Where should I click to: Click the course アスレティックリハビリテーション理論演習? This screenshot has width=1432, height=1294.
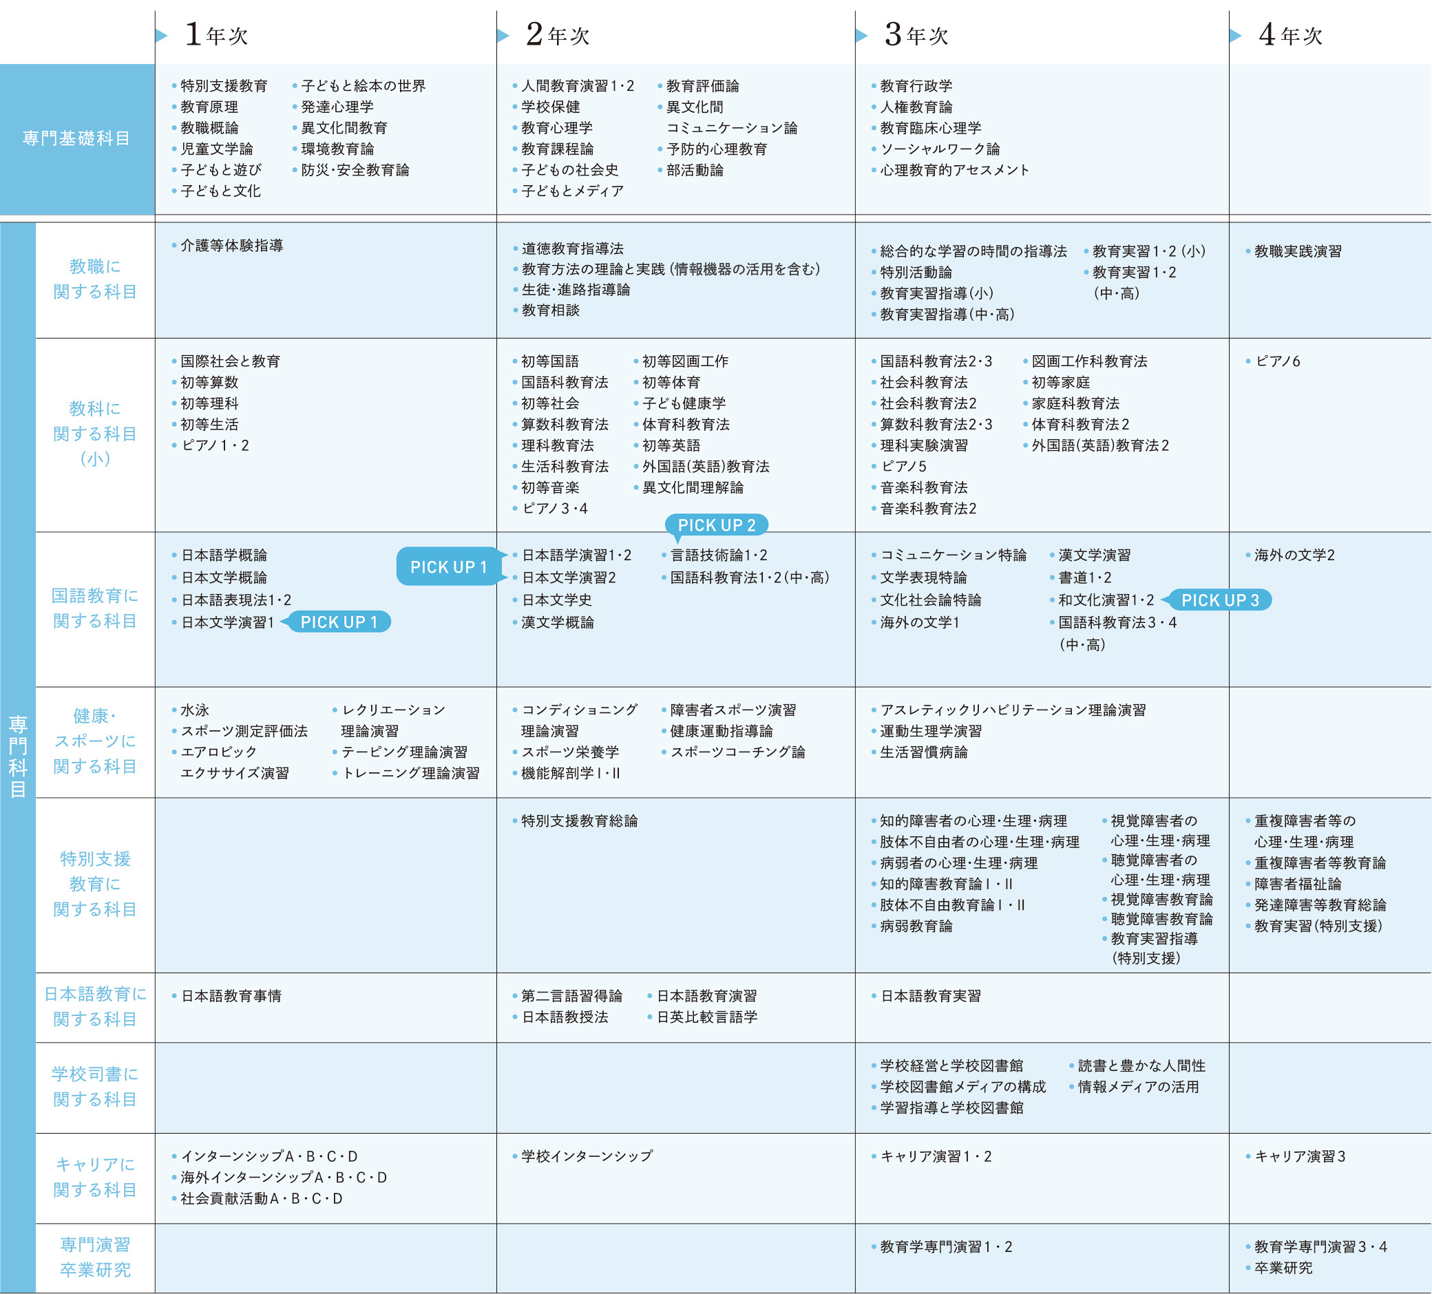[1013, 710]
